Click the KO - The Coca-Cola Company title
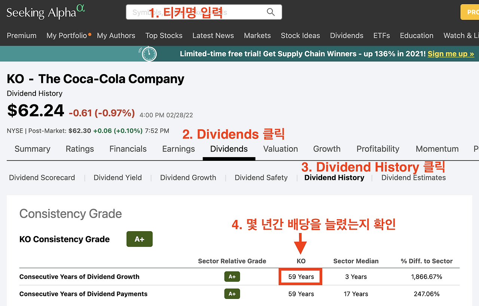 [95, 79]
